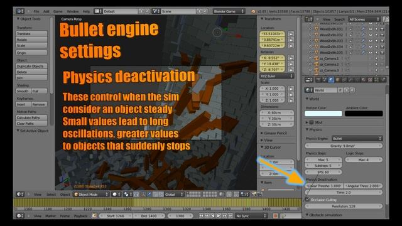Select the translate manipulator icon
The height and width of the screenshot is (226, 402).
[x=149, y=195]
